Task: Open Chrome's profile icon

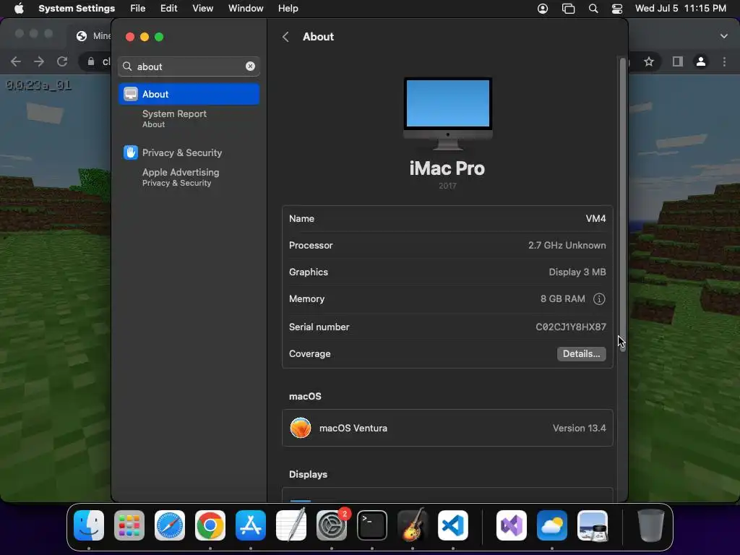Action: pyautogui.click(x=701, y=61)
